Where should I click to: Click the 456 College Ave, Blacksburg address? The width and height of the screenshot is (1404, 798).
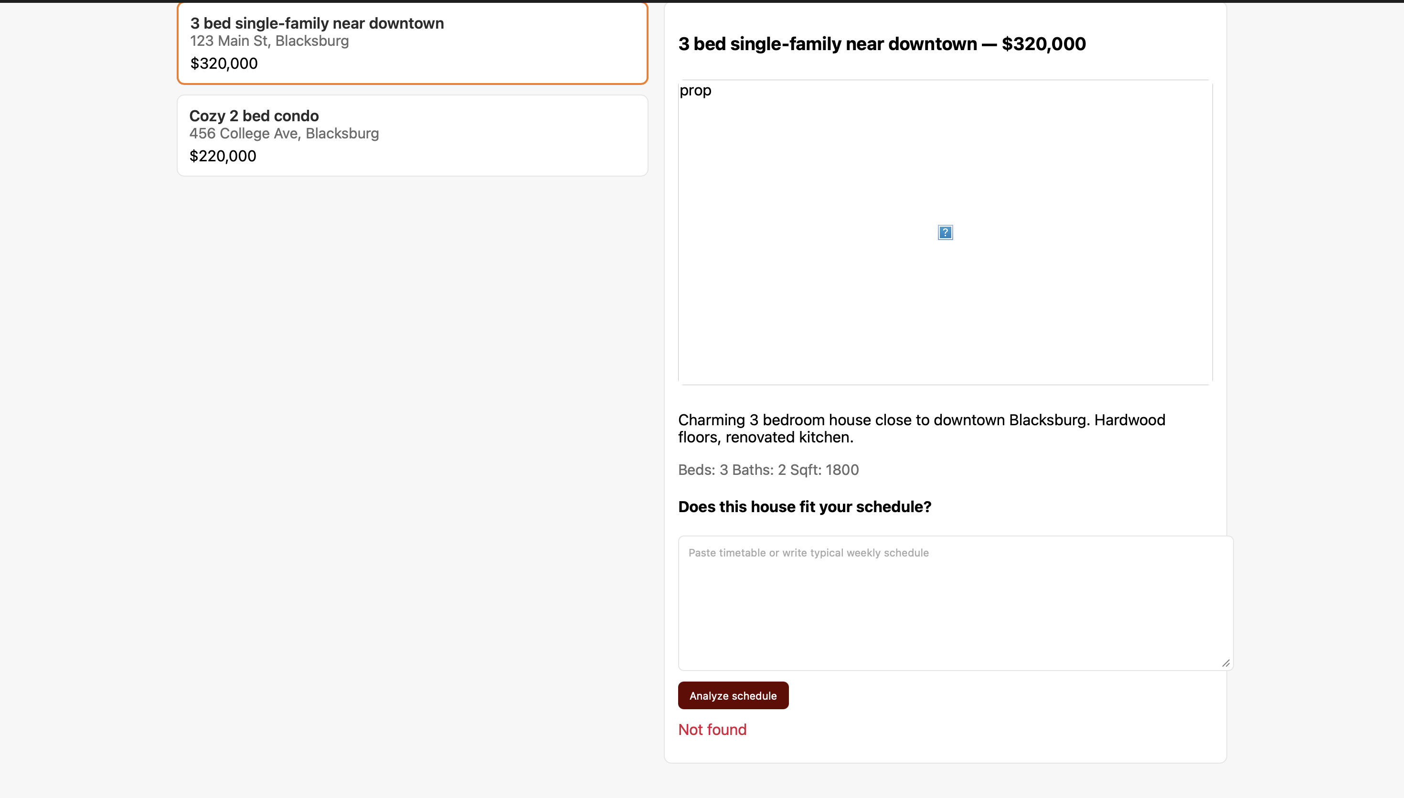(284, 133)
